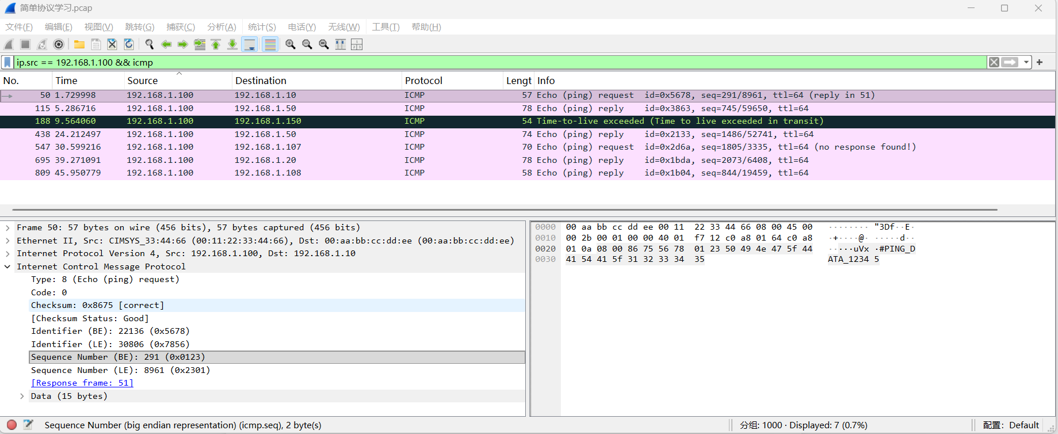Go to the first packet icon
The height and width of the screenshot is (434, 1058).
point(216,44)
